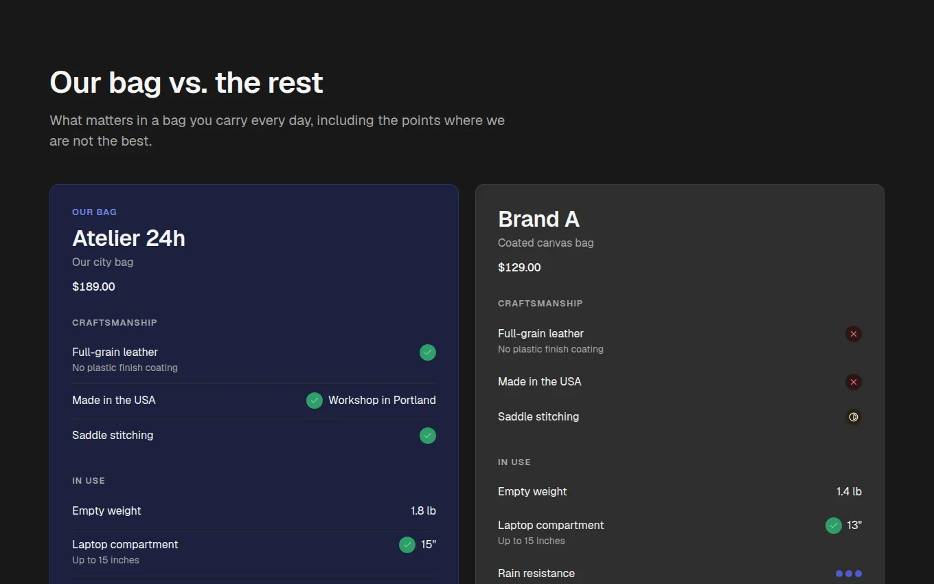Click red X for Brand A Full-grain leather
This screenshot has height=584, width=934.
(854, 334)
